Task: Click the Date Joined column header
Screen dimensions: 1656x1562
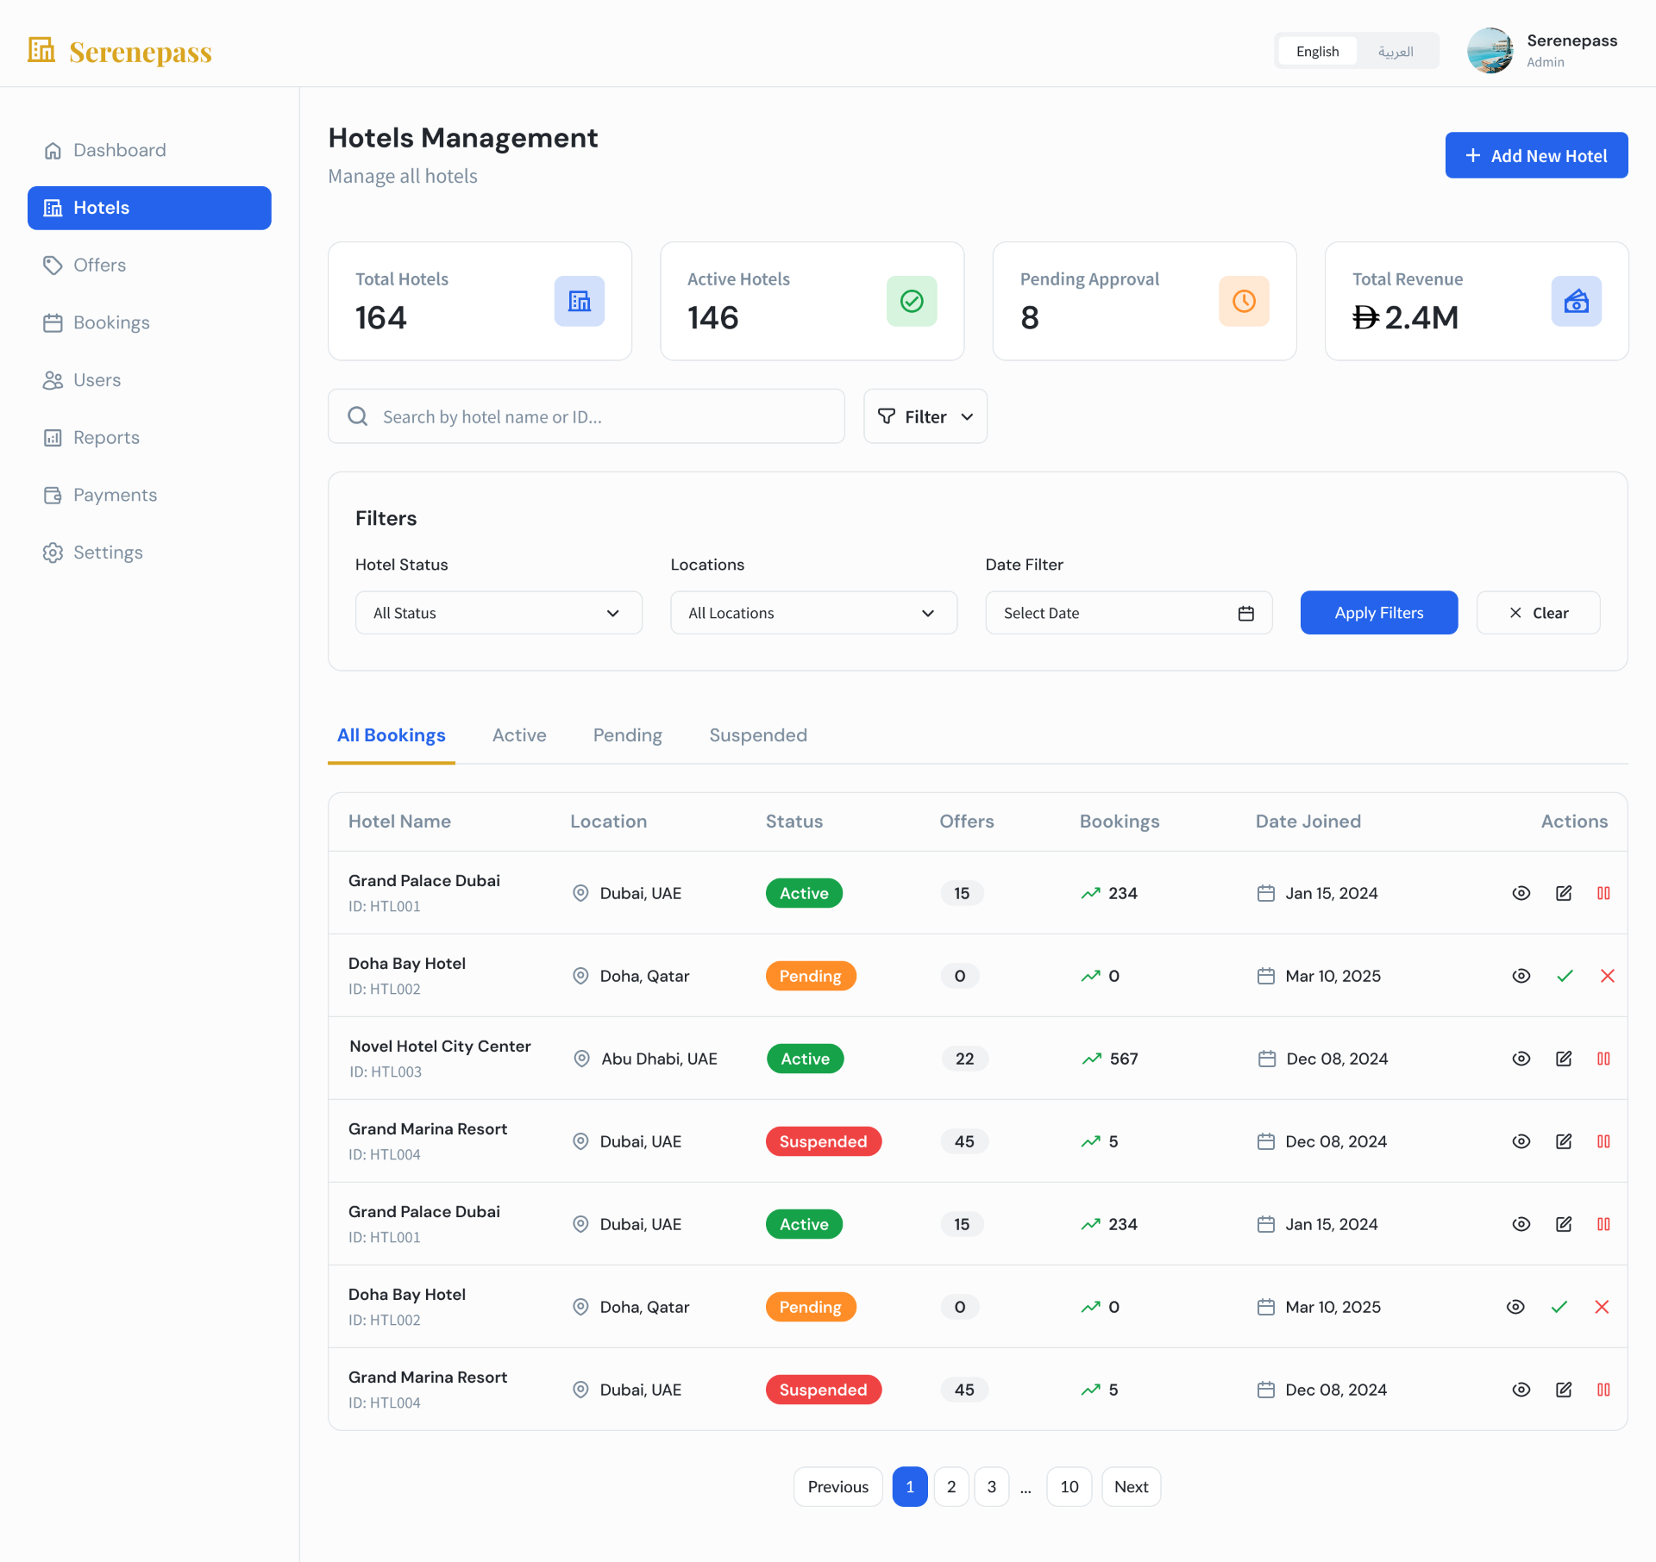Action: [1308, 822]
